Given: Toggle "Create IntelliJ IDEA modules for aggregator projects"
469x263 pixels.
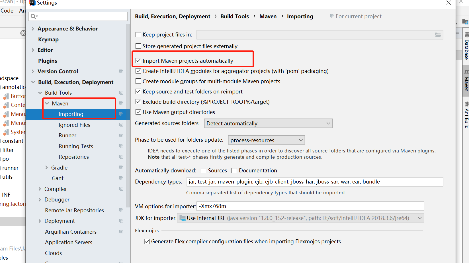Looking at the screenshot, I should [x=138, y=71].
